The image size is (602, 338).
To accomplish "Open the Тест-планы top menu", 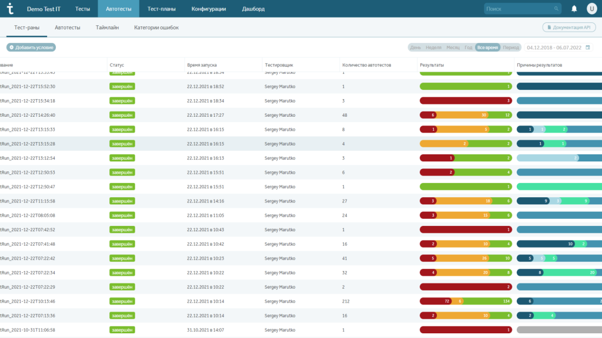I will pyautogui.click(x=161, y=9).
